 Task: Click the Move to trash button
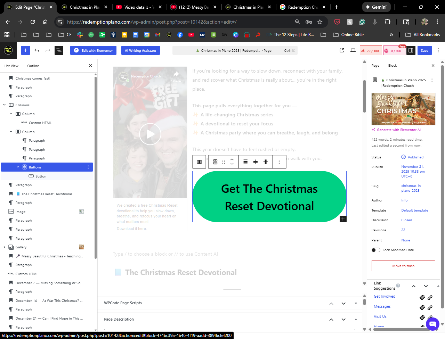pyautogui.click(x=403, y=266)
